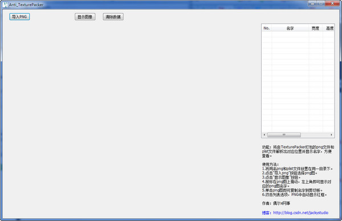Viewport: 342px width, 221px height.
Task: Click the 导入PNG button
Action: coord(19,17)
